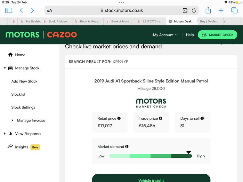Click the Market Check button
Image resolution: width=243 pixels, height=182 pixels.
[218, 35]
